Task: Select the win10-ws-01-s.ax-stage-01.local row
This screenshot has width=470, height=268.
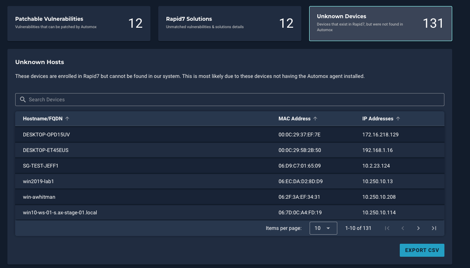Action: (x=230, y=212)
